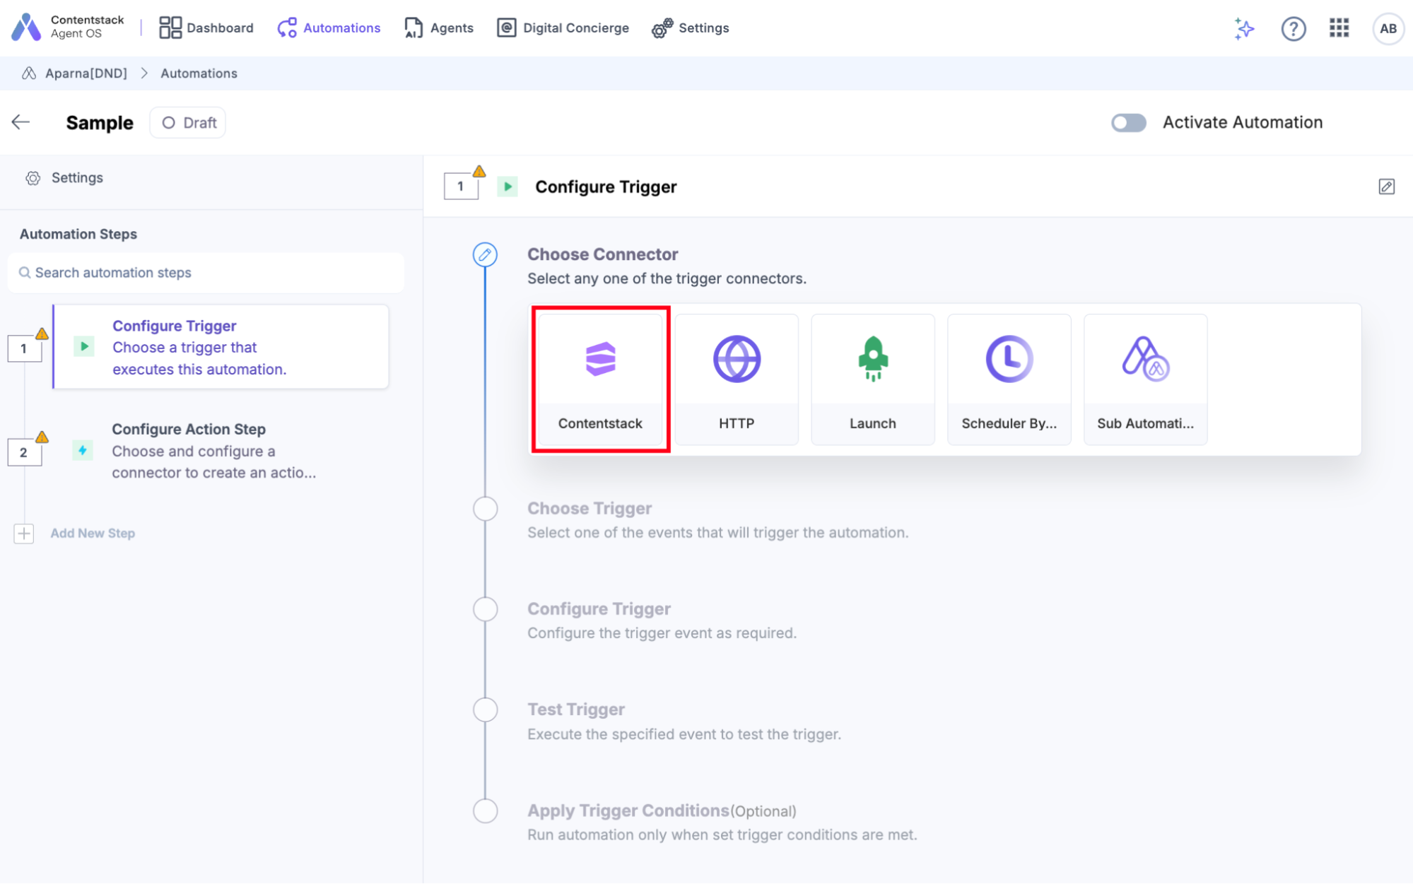Screen dimensions: 1413x884
Task: Click the Apply Trigger Conditions step circle
Action: tap(486, 811)
